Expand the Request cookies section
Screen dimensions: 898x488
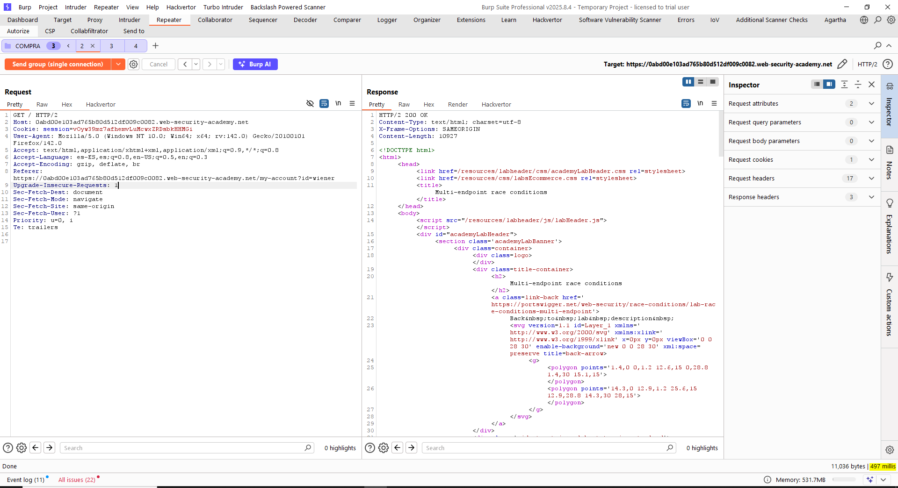tap(871, 160)
